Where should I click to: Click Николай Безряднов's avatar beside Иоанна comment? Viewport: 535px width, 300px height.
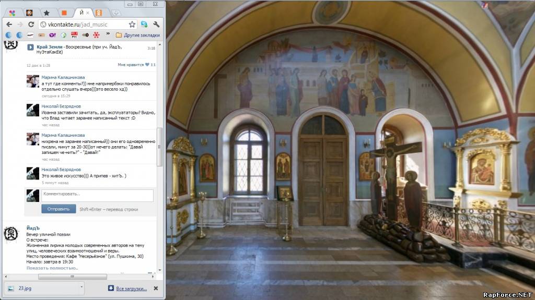pos(33,111)
